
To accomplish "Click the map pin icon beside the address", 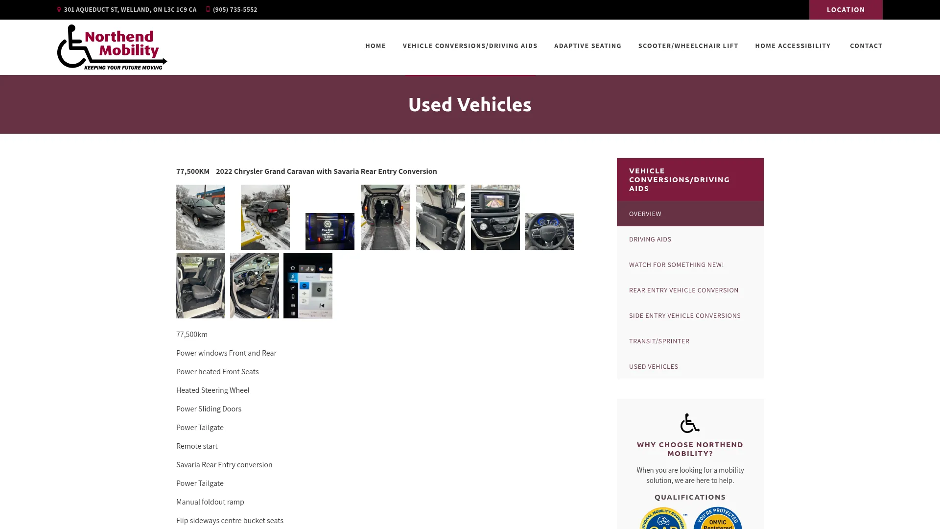I will point(59,9).
